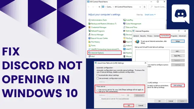Toggle Use automatic configuration script checkbox
194x109 pixels.
point(98,78)
